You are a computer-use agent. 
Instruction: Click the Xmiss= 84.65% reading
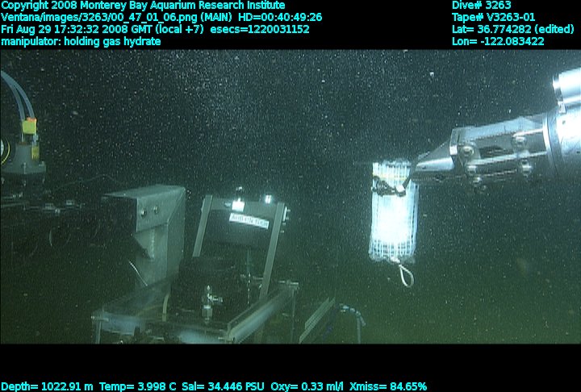click(388, 386)
